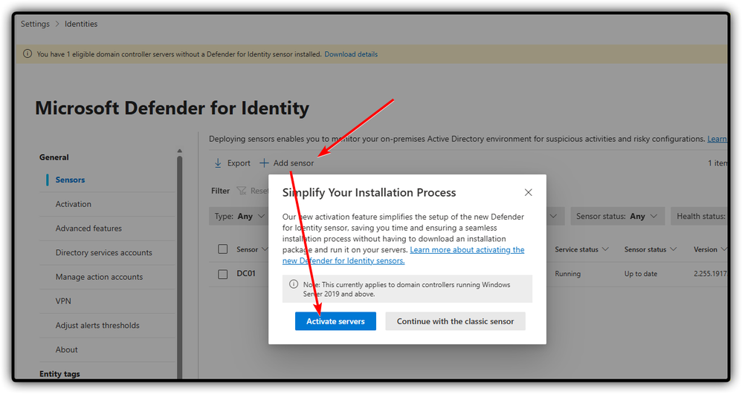Image resolution: width=742 pixels, height=394 pixels.
Task: Click the Learn more link after the description
Action: point(717,139)
